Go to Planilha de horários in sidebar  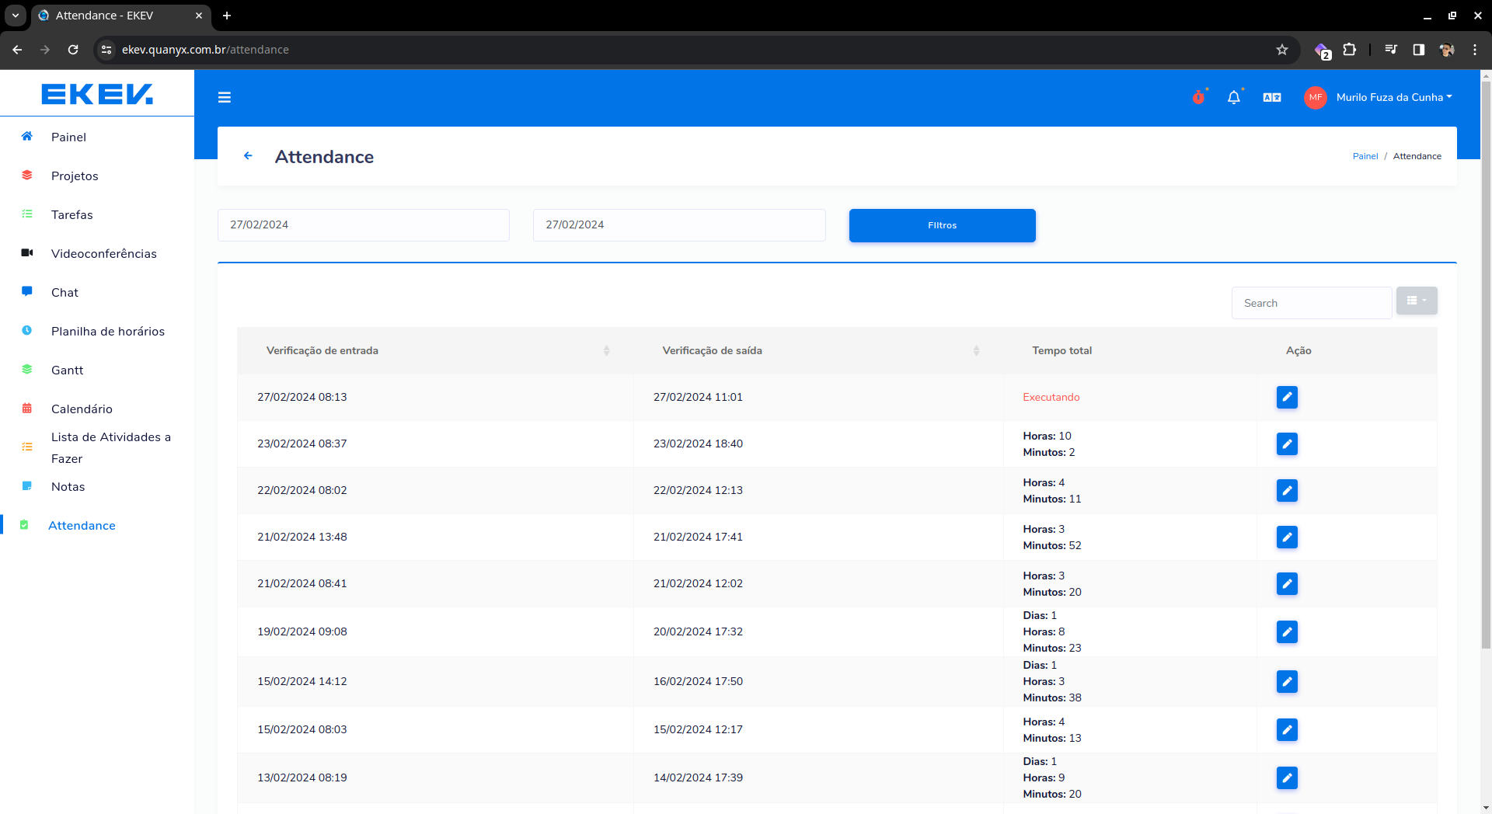[107, 332]
